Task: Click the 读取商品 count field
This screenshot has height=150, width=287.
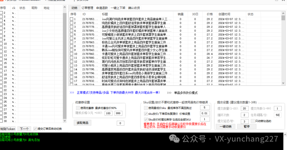Action: [x=120, y=123]
